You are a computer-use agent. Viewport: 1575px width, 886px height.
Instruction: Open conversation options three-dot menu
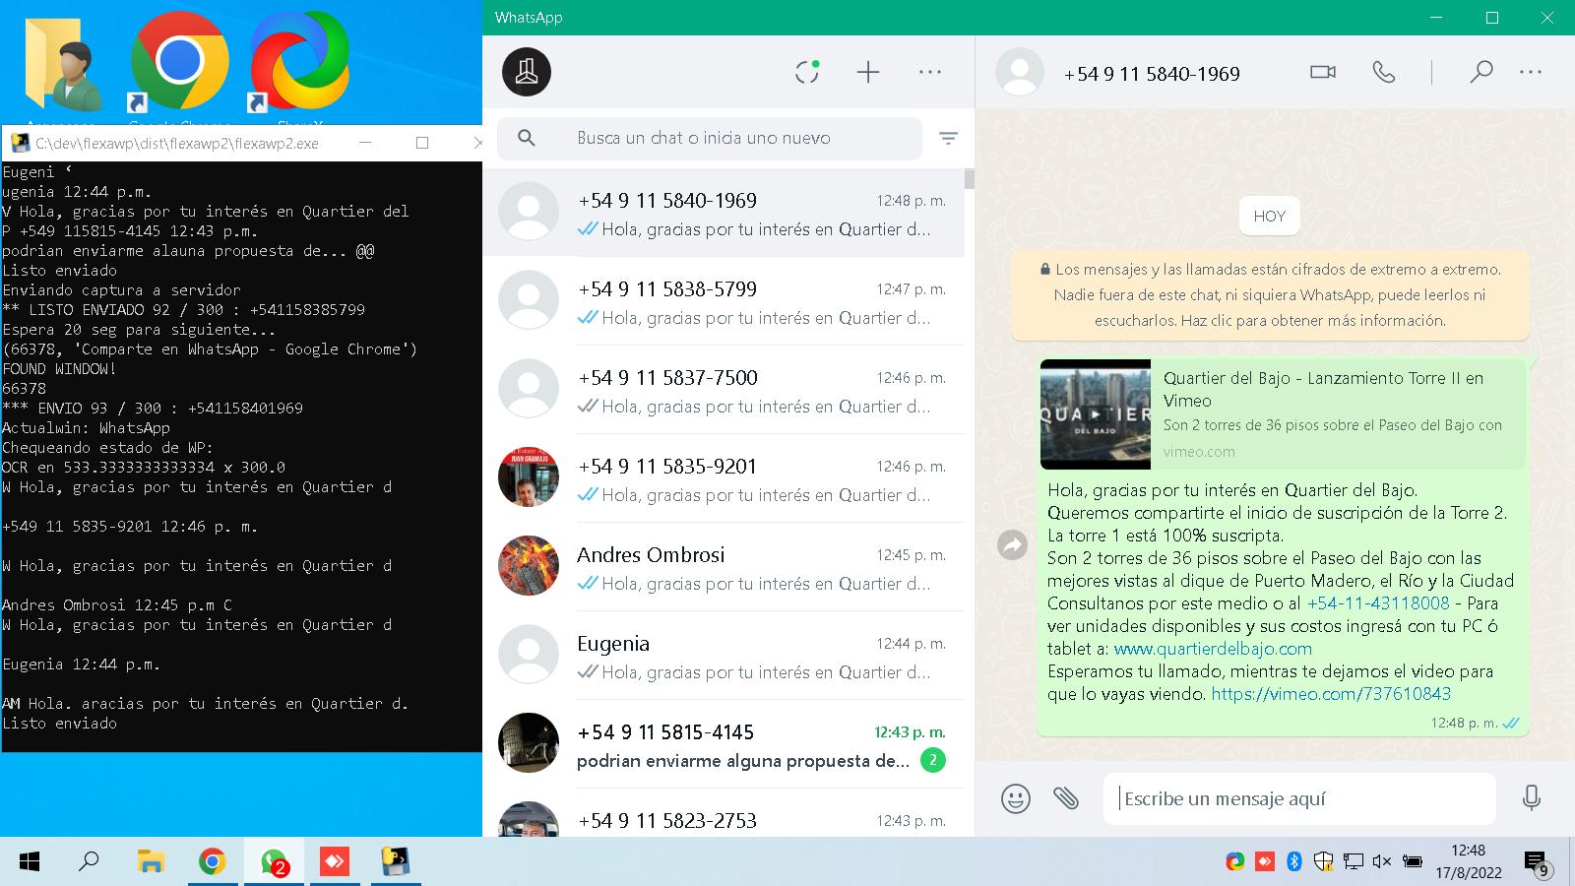[x=1531, y=72]
